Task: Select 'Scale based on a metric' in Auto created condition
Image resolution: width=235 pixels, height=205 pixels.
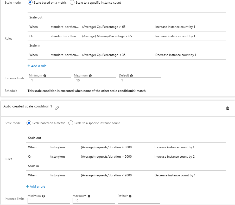Action: 29,123
